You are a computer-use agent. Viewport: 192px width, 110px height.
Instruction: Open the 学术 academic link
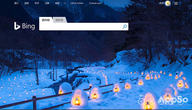pyautogui.click(x=37, y=3)
